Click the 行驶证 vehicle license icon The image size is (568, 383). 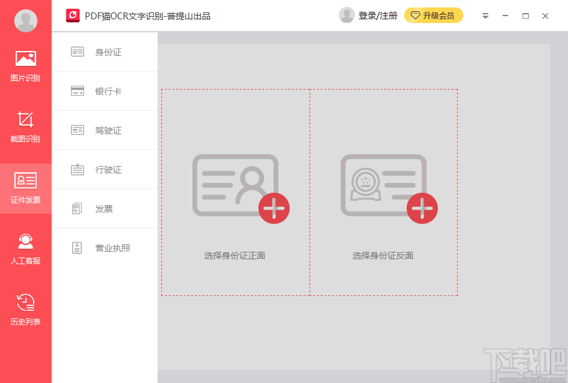[77, 169]
